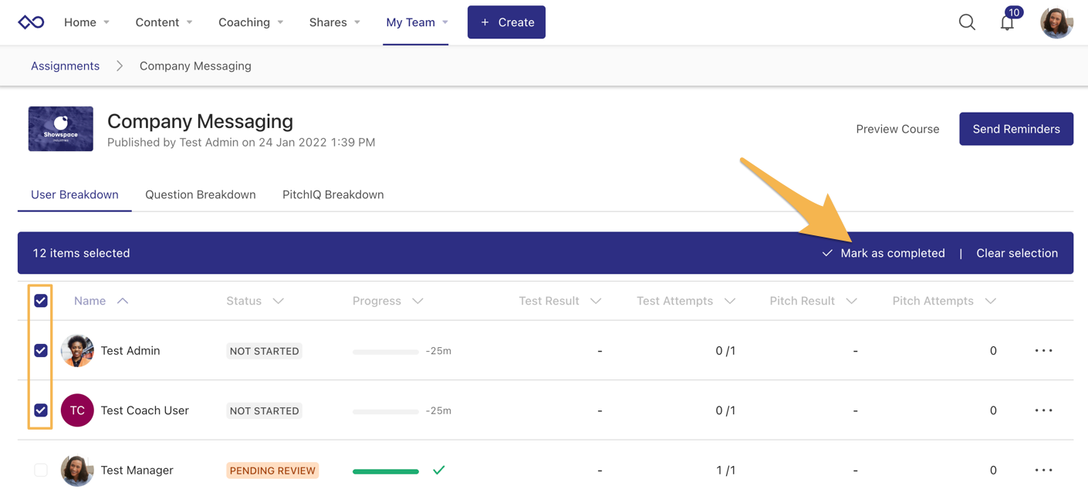
Task: Open the Pitch Result column chevron
Action: point(852,301)
